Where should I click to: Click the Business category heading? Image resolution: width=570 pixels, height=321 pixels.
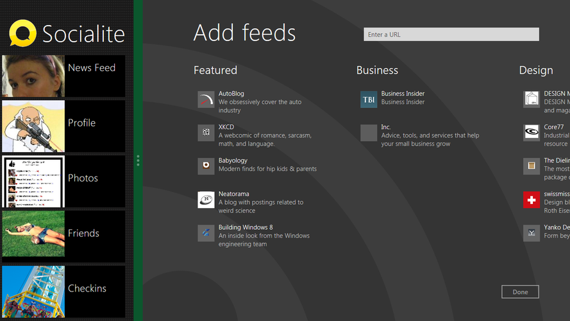[x=377, y=70]
